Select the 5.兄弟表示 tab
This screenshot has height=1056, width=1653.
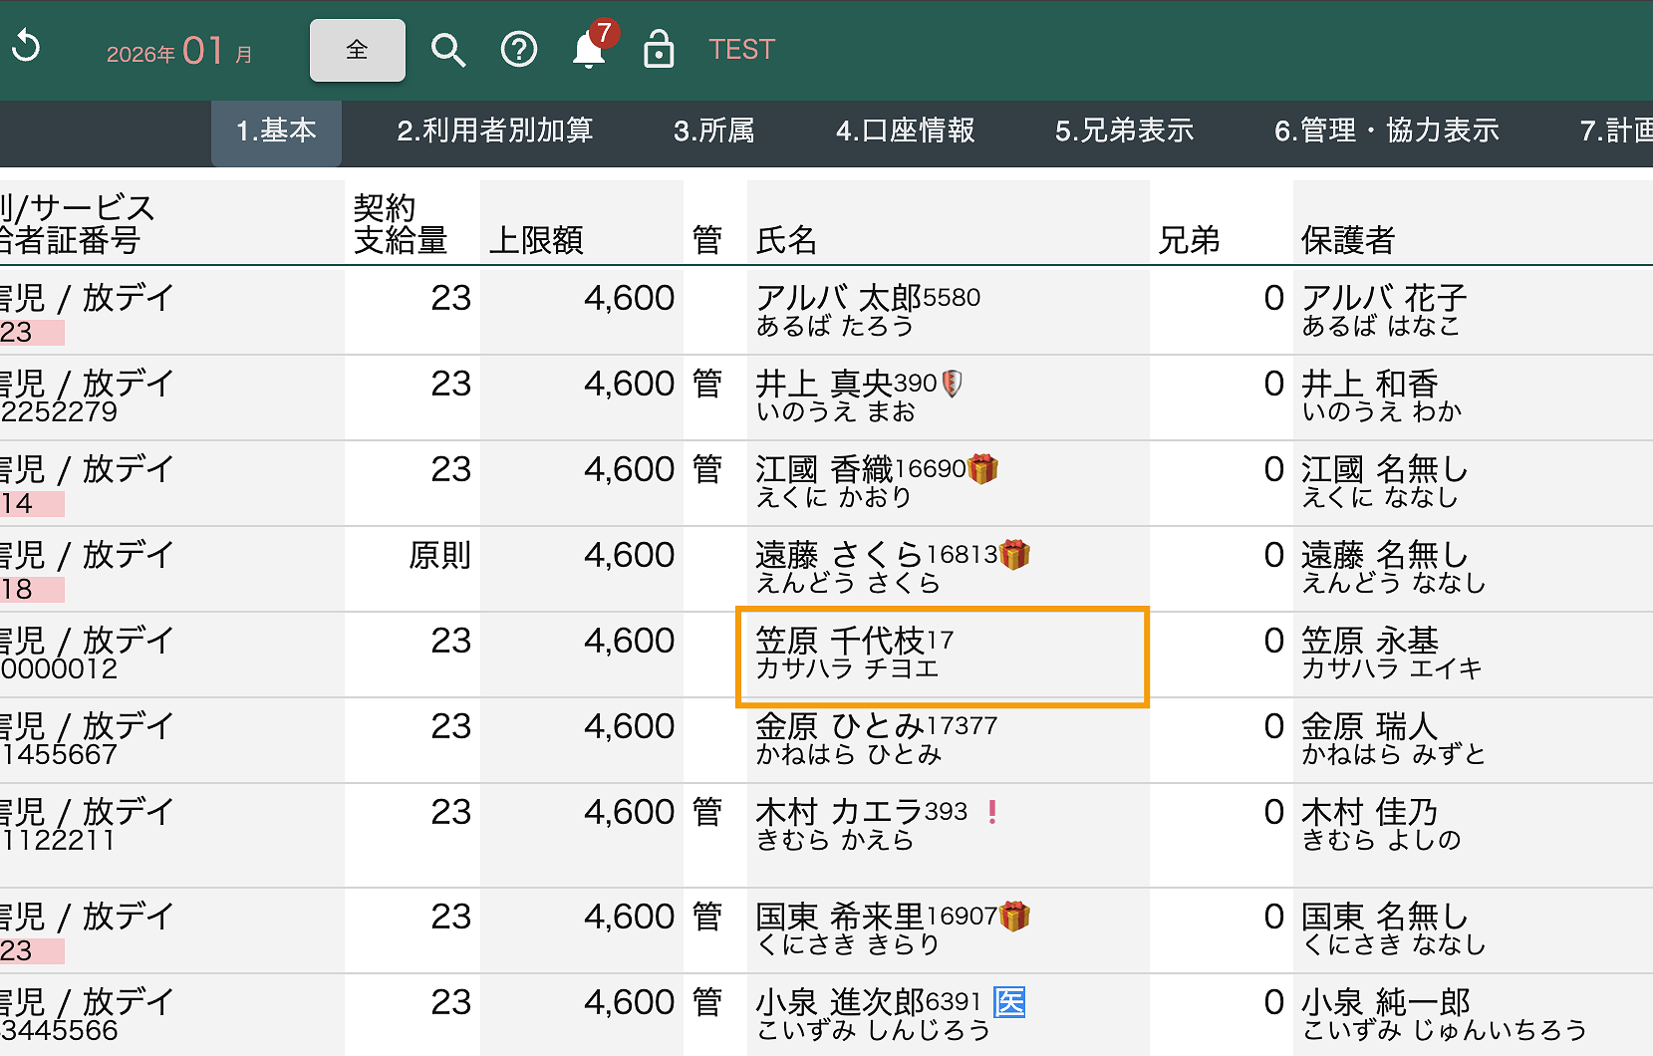click(1124, 131)
